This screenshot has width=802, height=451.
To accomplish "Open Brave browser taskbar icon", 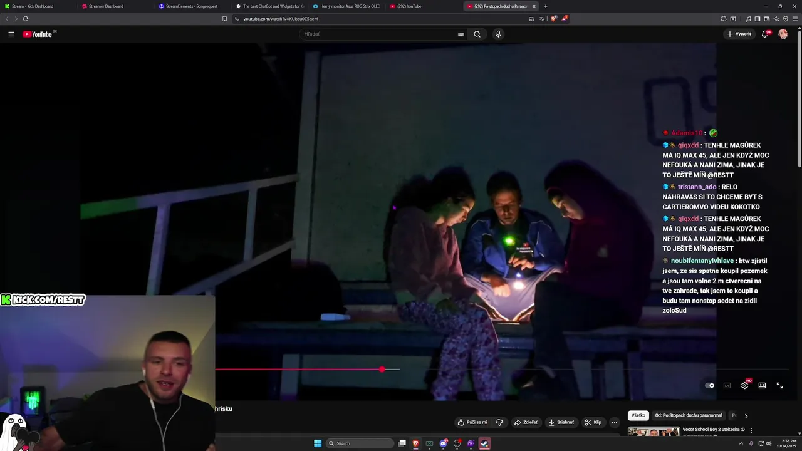I will pyautogui.click(x=416, y=443).
